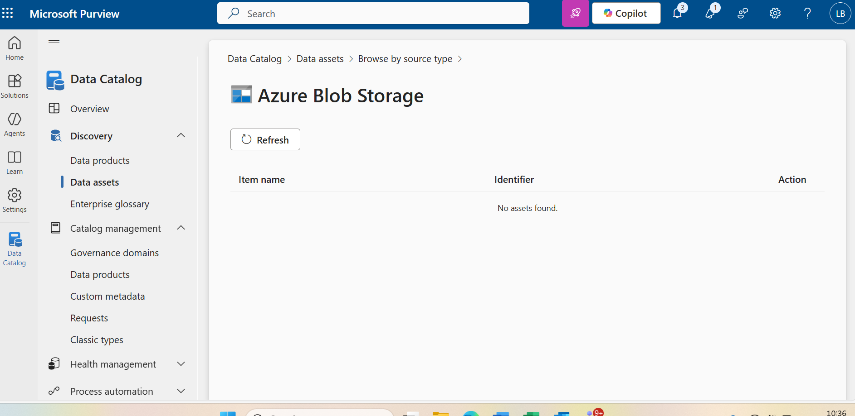Open the Agents panel
The height and width of the screenshot is (416, 855).
(14, 124)
